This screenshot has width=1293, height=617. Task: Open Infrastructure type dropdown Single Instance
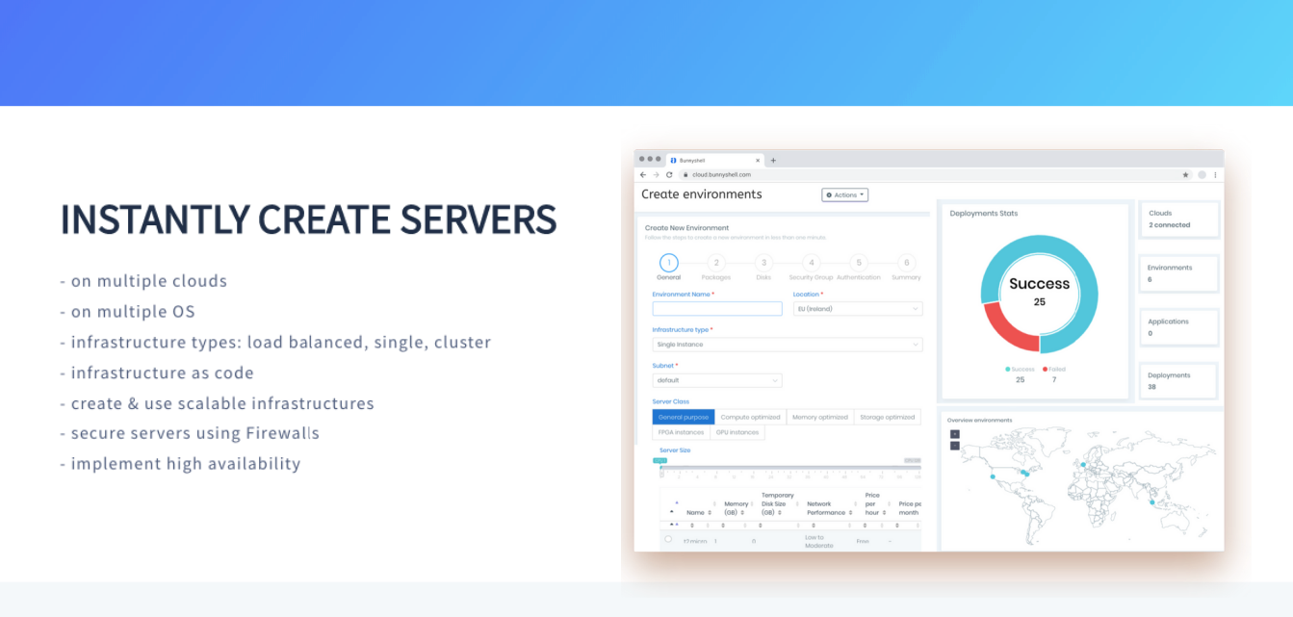tap(788, 345)
